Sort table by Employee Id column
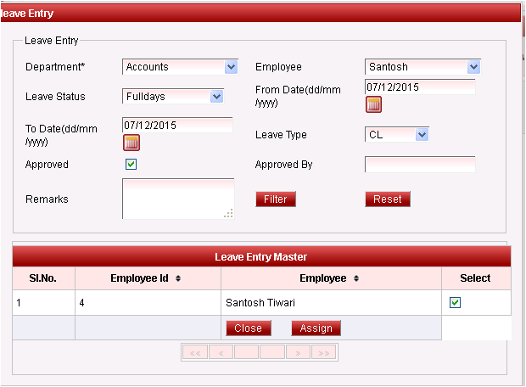The image size is (526, 387). point(179,278)
